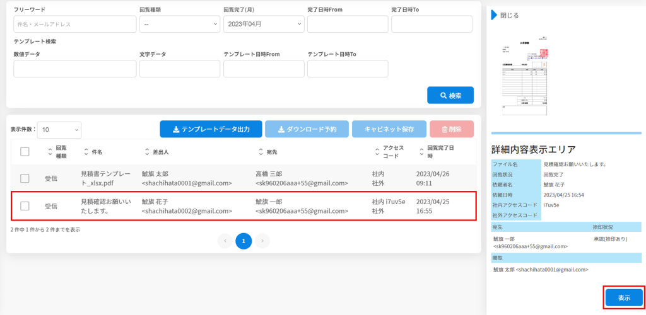Click page 1 in pagination
The image size is (646, 315).
pyautogui.click(x=244, y=240)
